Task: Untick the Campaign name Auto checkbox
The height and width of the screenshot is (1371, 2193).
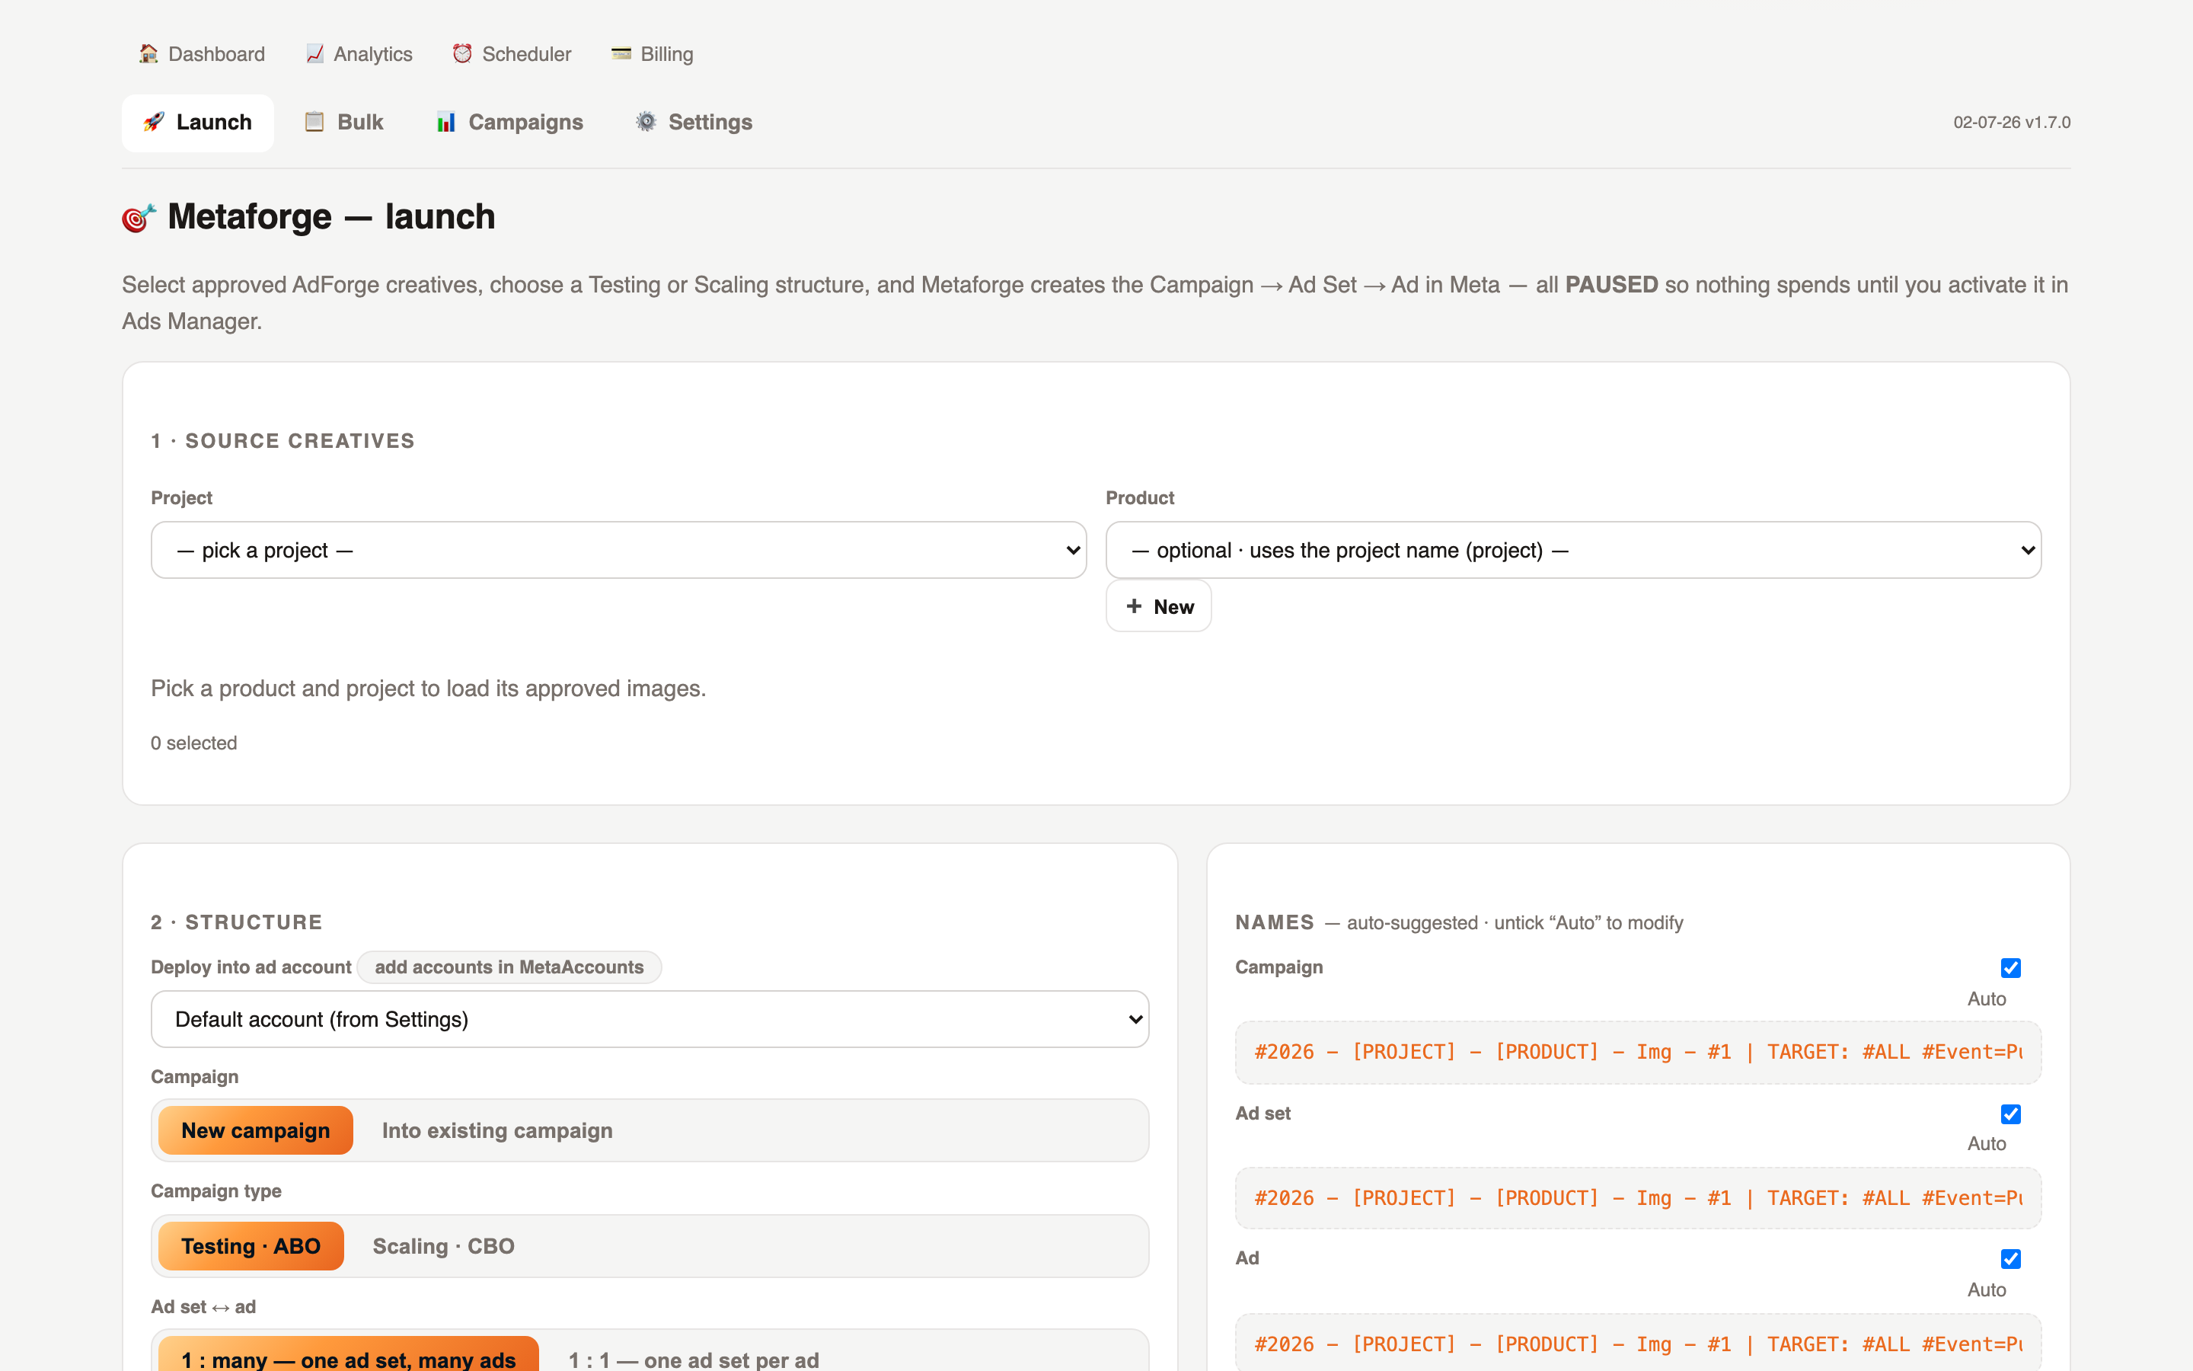Action: click(x=2010, y=967)
